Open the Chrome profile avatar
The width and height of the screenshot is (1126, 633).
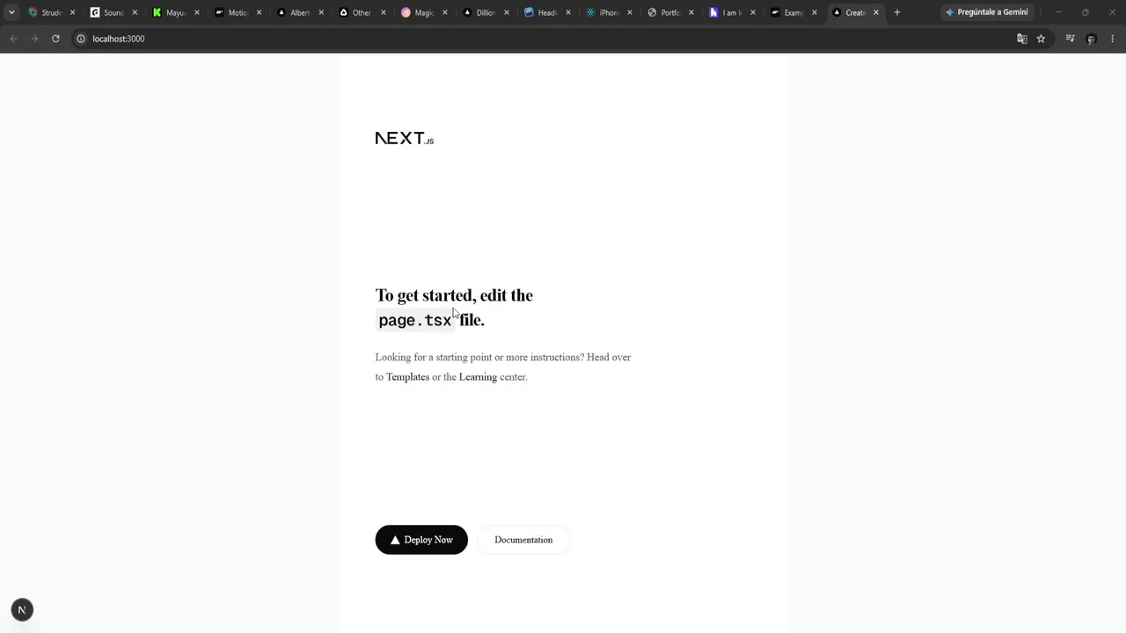[1091, 39]
